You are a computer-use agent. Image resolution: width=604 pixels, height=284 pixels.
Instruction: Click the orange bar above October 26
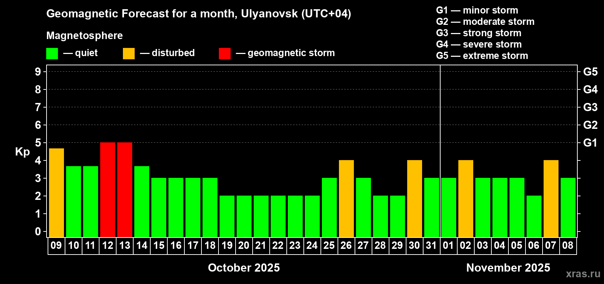346,198
